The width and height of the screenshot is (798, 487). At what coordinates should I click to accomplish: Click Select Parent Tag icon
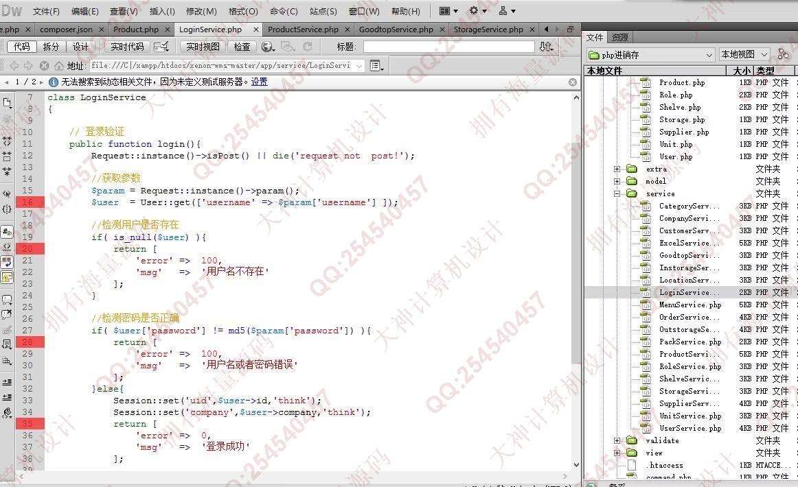(7, 193)
